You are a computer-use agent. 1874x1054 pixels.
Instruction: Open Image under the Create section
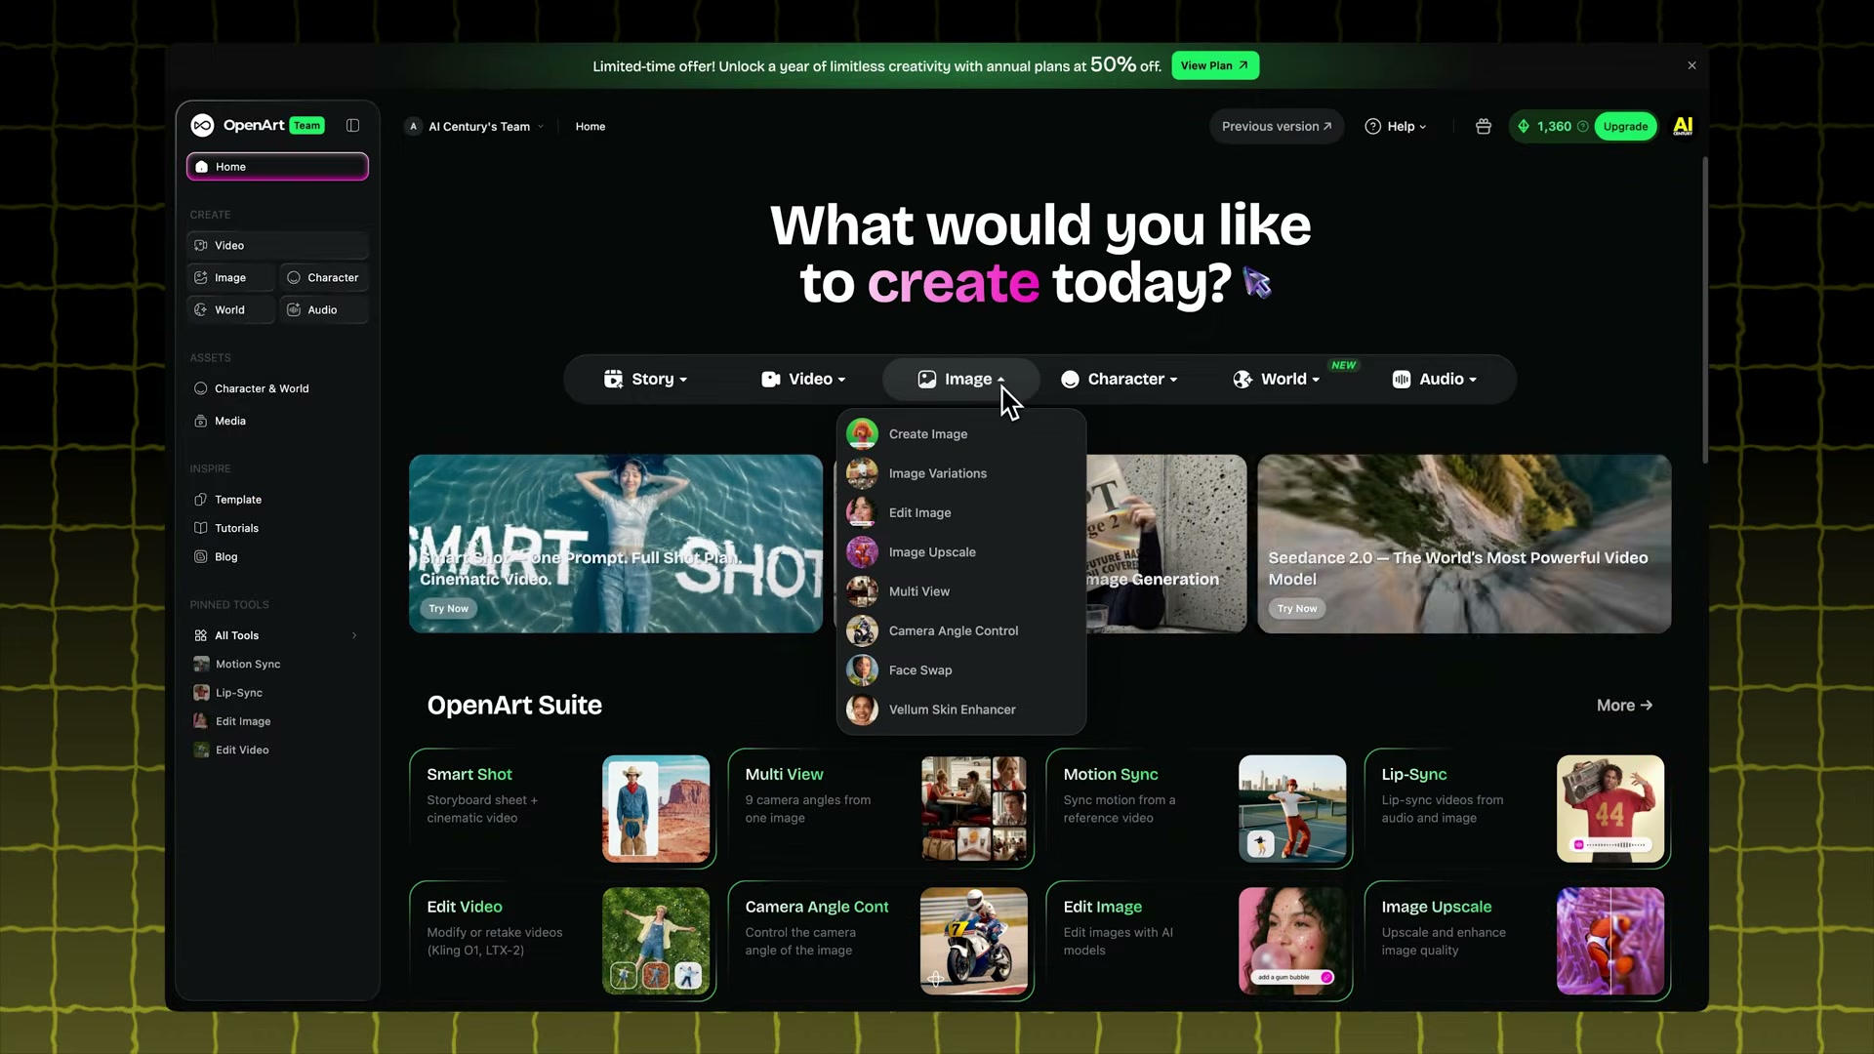click(231, 277)
